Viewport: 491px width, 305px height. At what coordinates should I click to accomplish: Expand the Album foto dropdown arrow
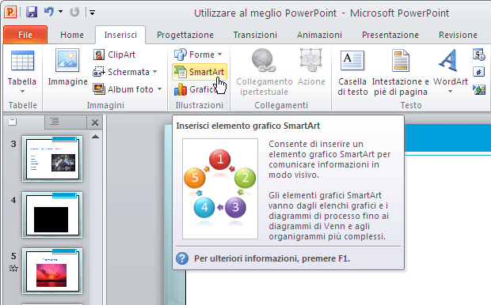point(160,89)
